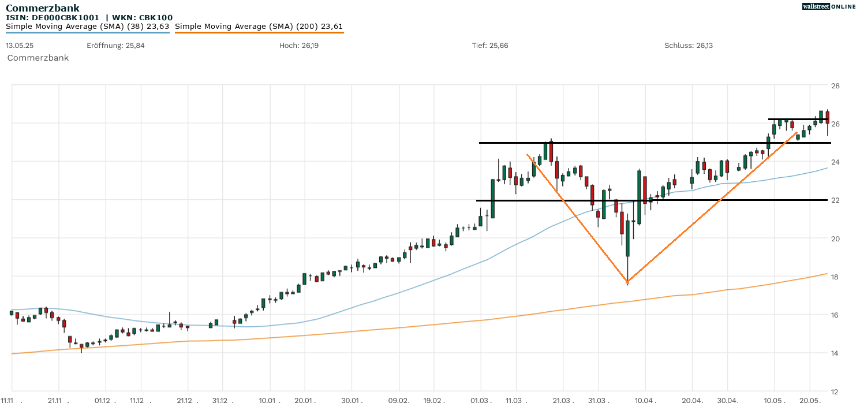The image size is (860, 403).
Task: Click the Hoch: 26,19 value
Action: point(299,46)
